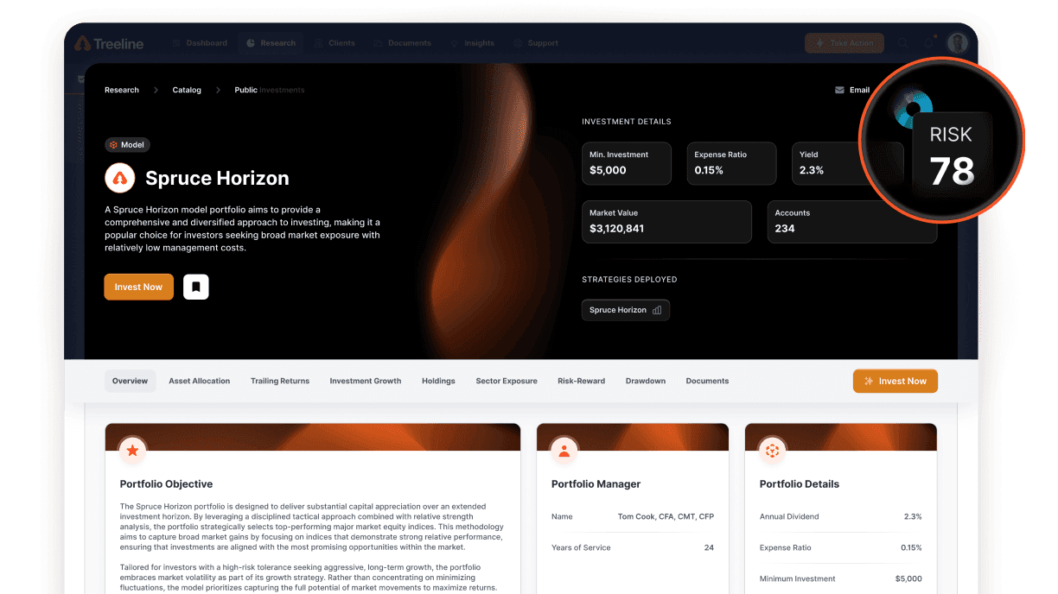The width and height of the screenshot is (1058, 594).
Task: Click the Email link beside the envelope
Action: click(859, 90)
